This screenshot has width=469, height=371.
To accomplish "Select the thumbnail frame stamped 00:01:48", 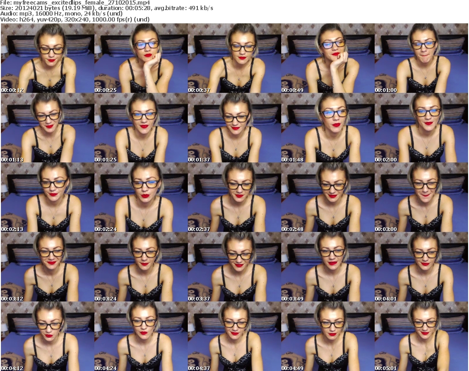I will 328,128.
